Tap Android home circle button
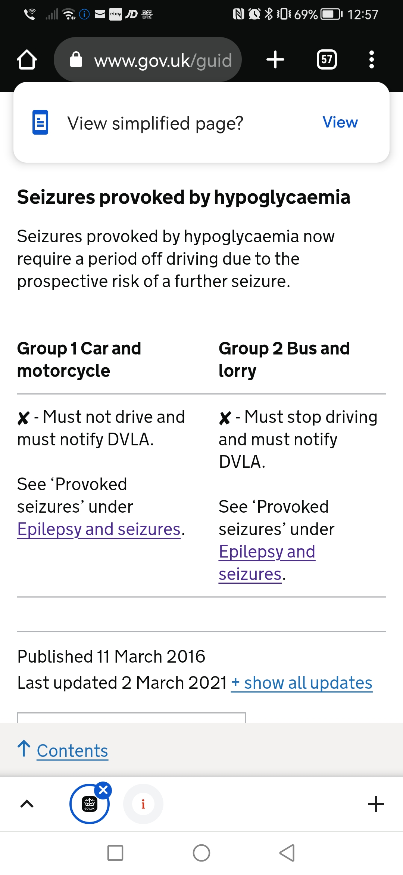Image resolution: width=403 pixels, height=875 pixels. tap(201, 853)
